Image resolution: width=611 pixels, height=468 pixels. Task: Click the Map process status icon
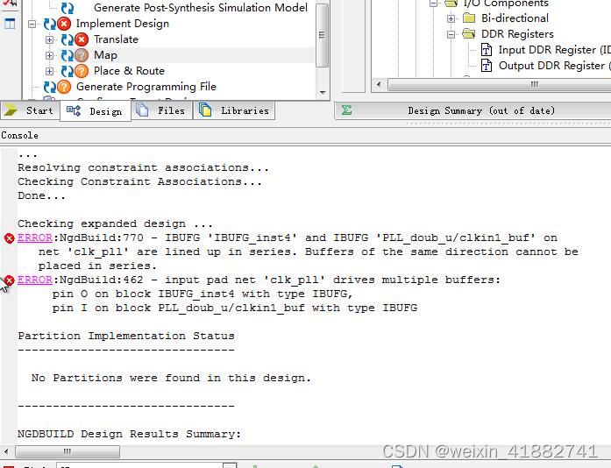(x=82, y=55)
